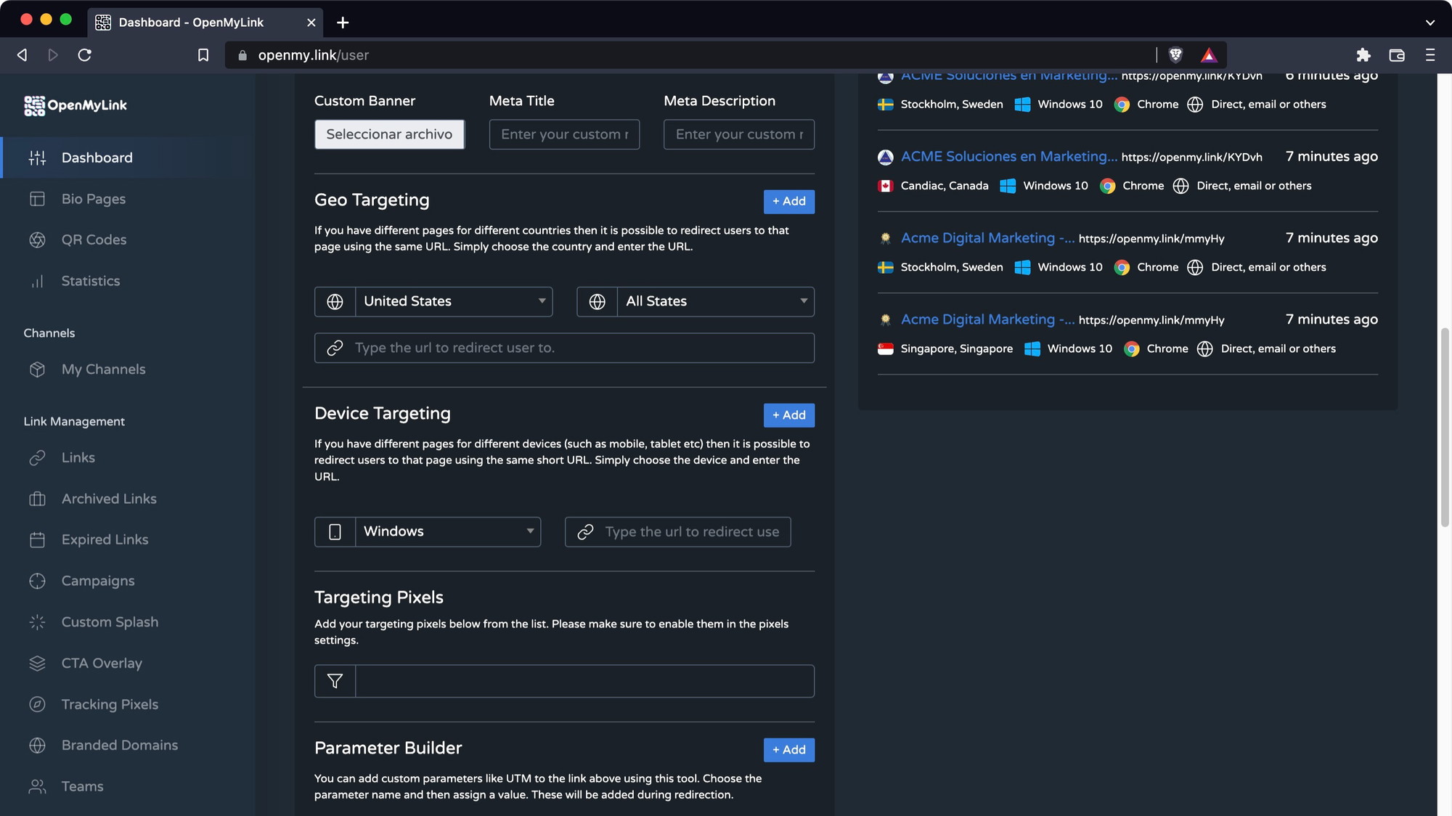Screen dimensions: 1452x816
Task: Reload the page
Action: tap(84, 55)
